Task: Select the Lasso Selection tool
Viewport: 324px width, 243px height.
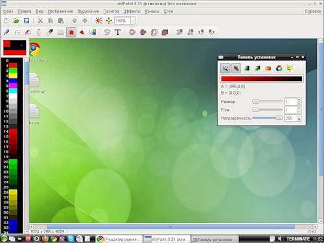Action: coord(107,32)
